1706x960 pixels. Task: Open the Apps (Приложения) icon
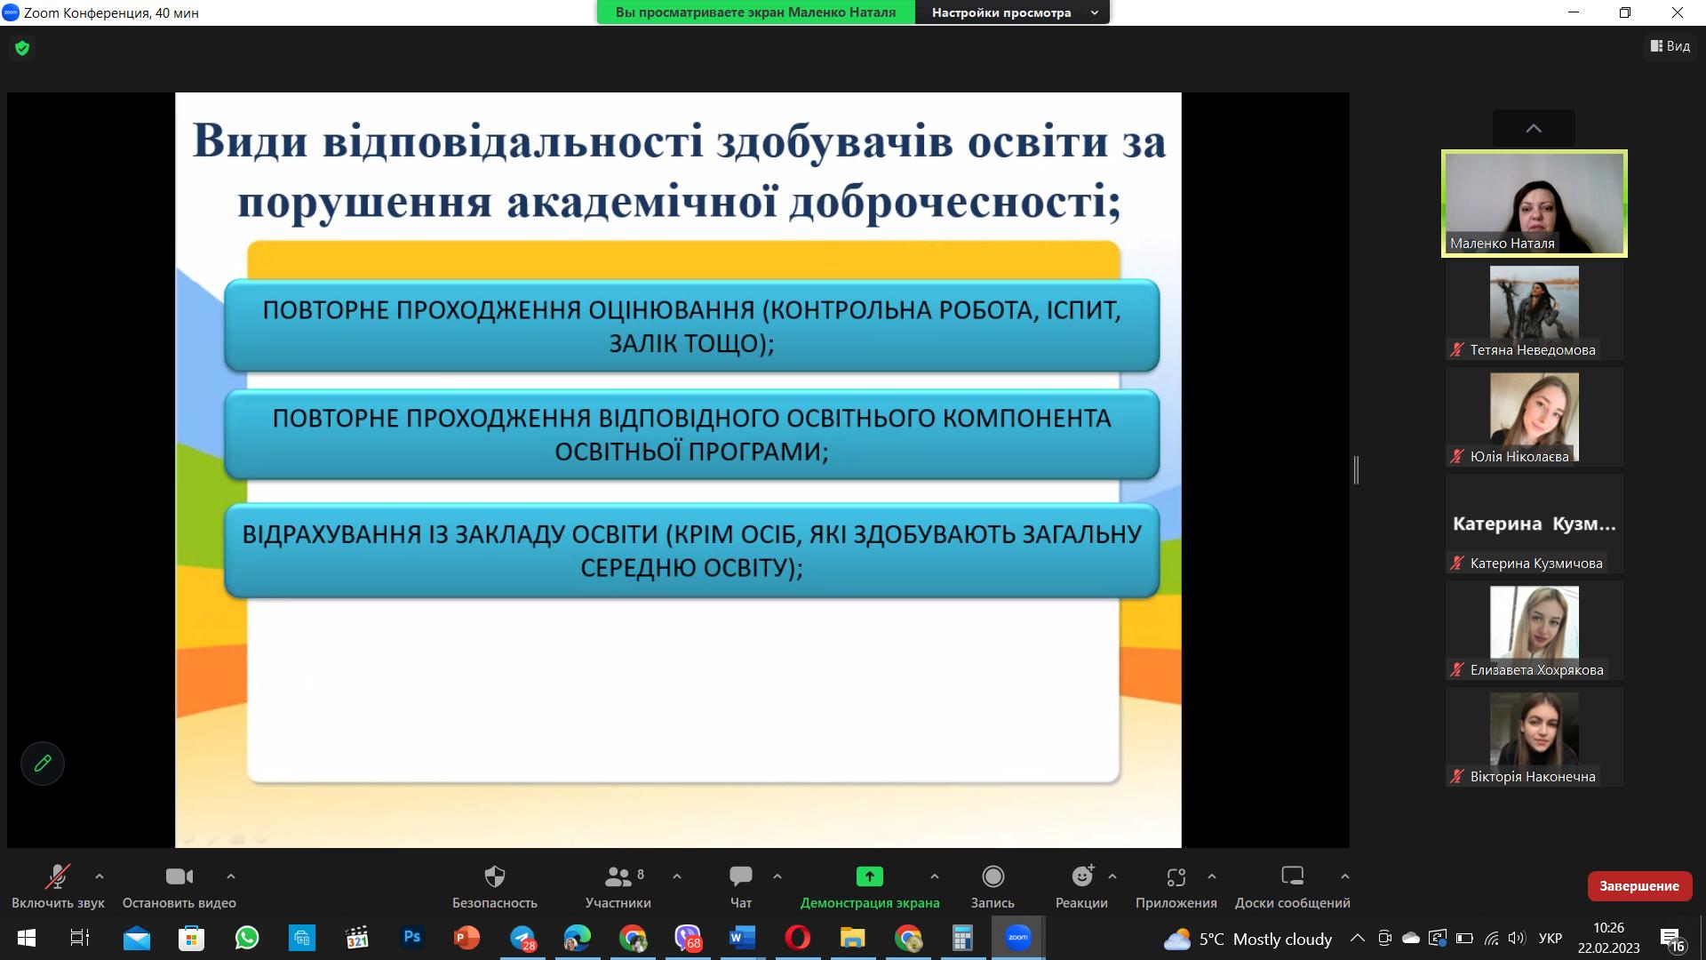coord(1176,877)
